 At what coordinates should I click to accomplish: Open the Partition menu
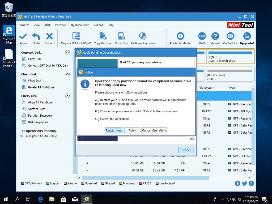[x=61, y=25]
